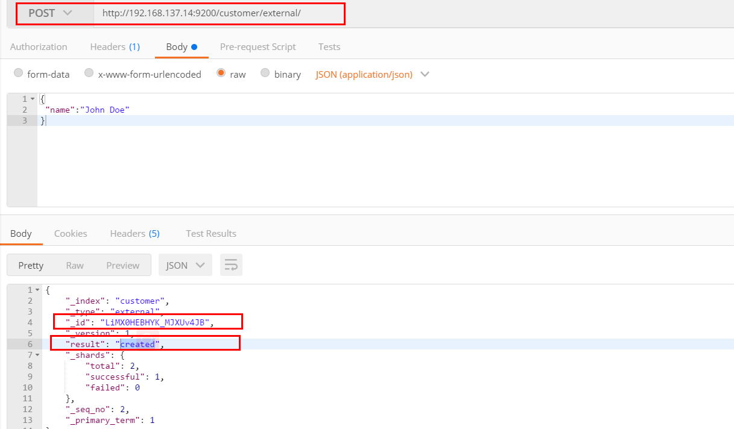This screenshot has height=429, width=734.
Task: Expand the JSON (application/json) content type dropdown
Action: 372,75
